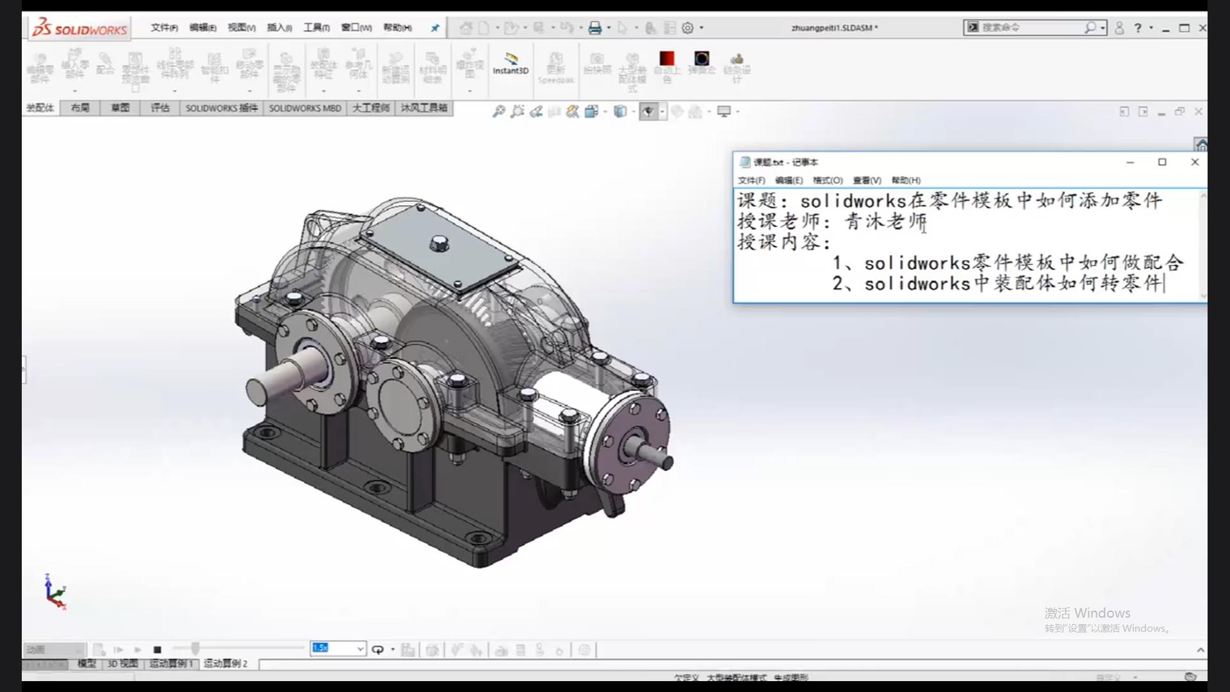Click Move Component (移动零部件) icon
The image size is (1230, 692).
coord(249,64)
